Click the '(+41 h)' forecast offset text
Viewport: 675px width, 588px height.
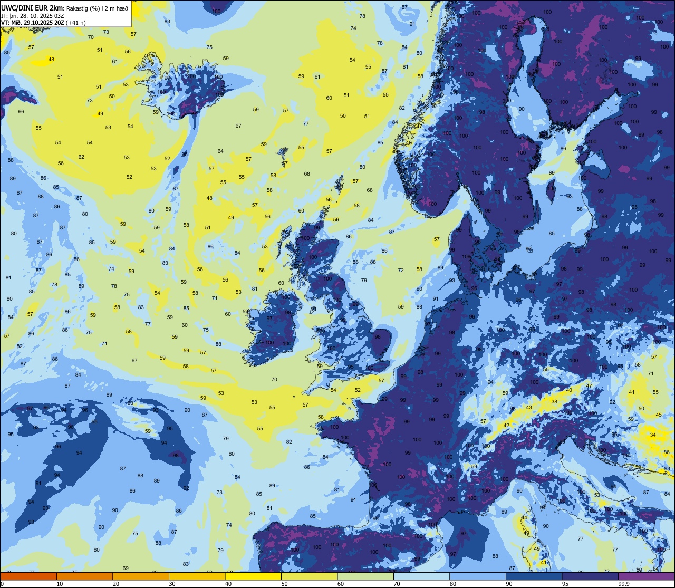point(76,23)
